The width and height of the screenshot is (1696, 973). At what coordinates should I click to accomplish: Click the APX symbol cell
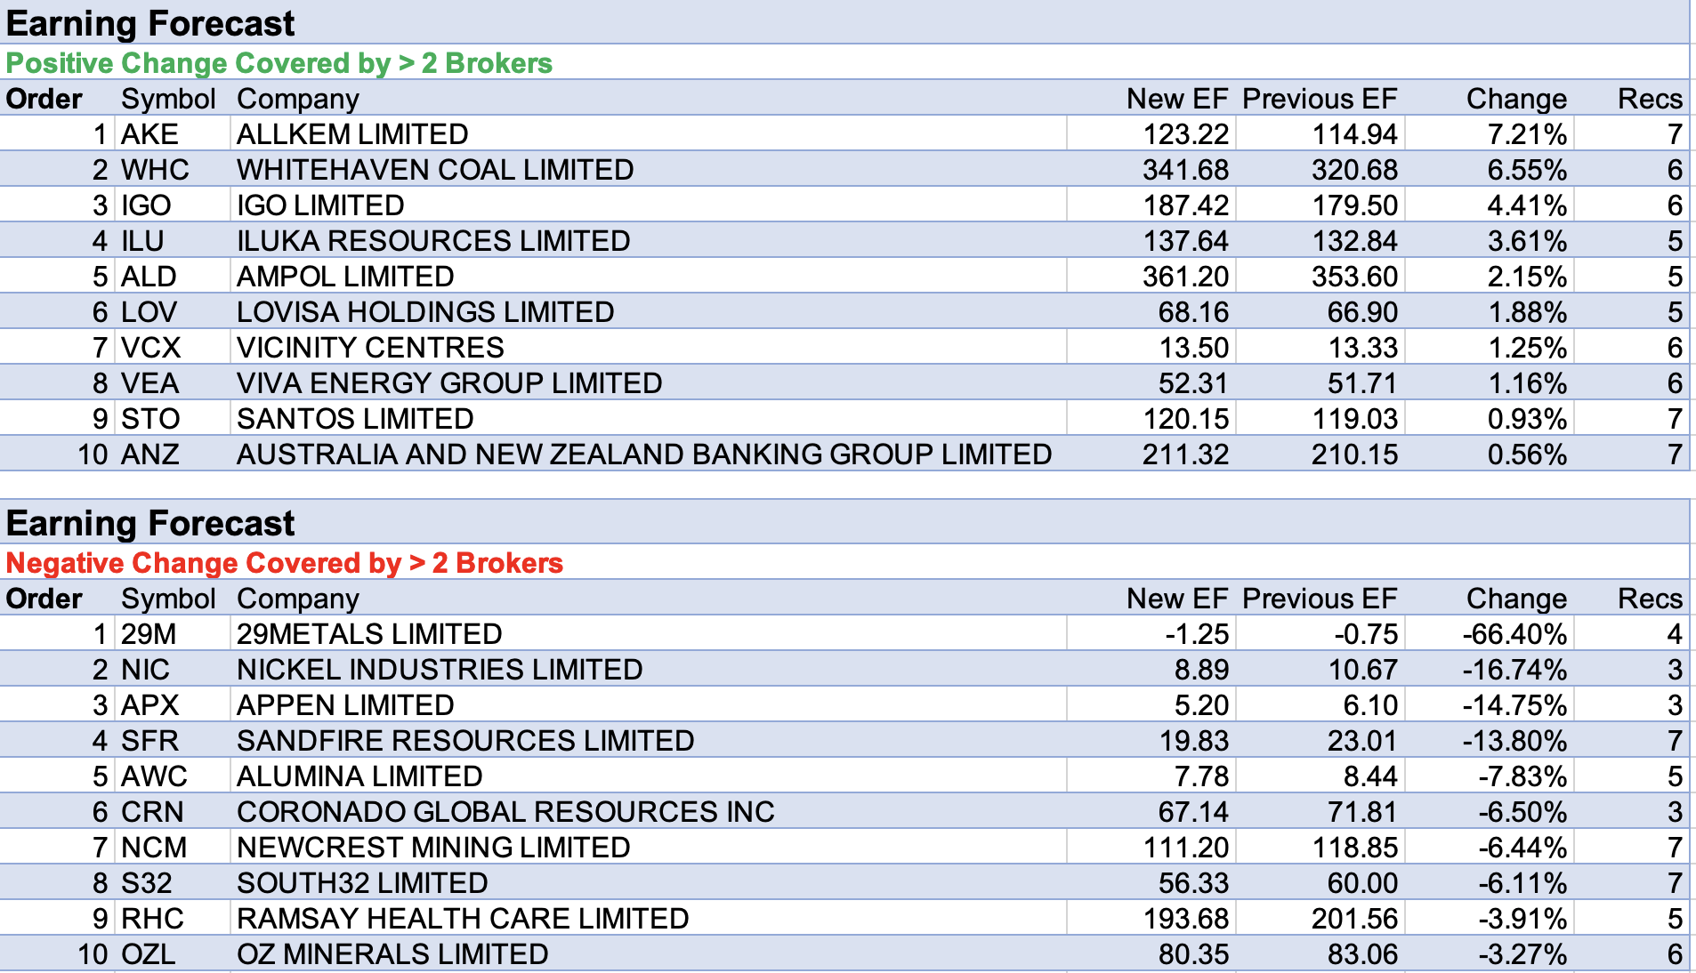click(x=150, y=705)
